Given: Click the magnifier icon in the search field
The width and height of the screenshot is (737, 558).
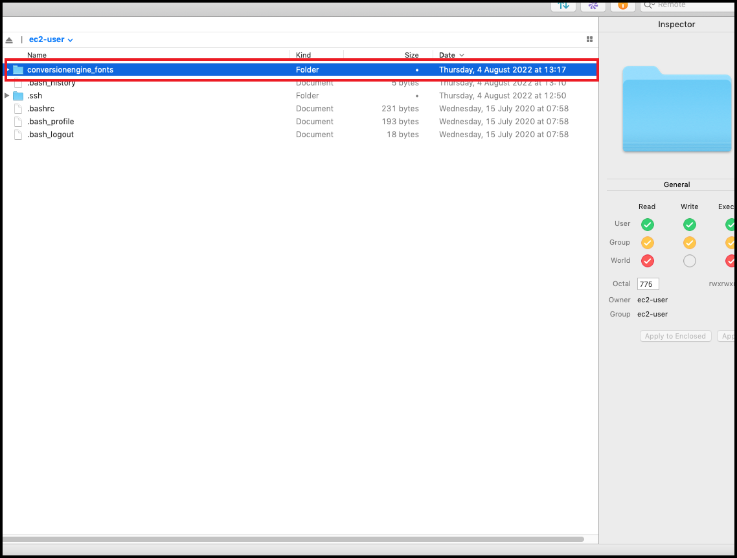Looking at the screenshot, I should pyautogui.click(x=649, y=5).
